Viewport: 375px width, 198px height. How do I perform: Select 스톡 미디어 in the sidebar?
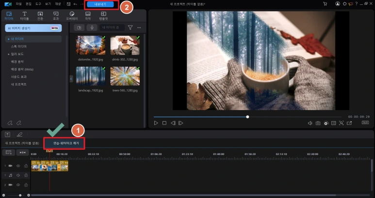coord(18,46)
